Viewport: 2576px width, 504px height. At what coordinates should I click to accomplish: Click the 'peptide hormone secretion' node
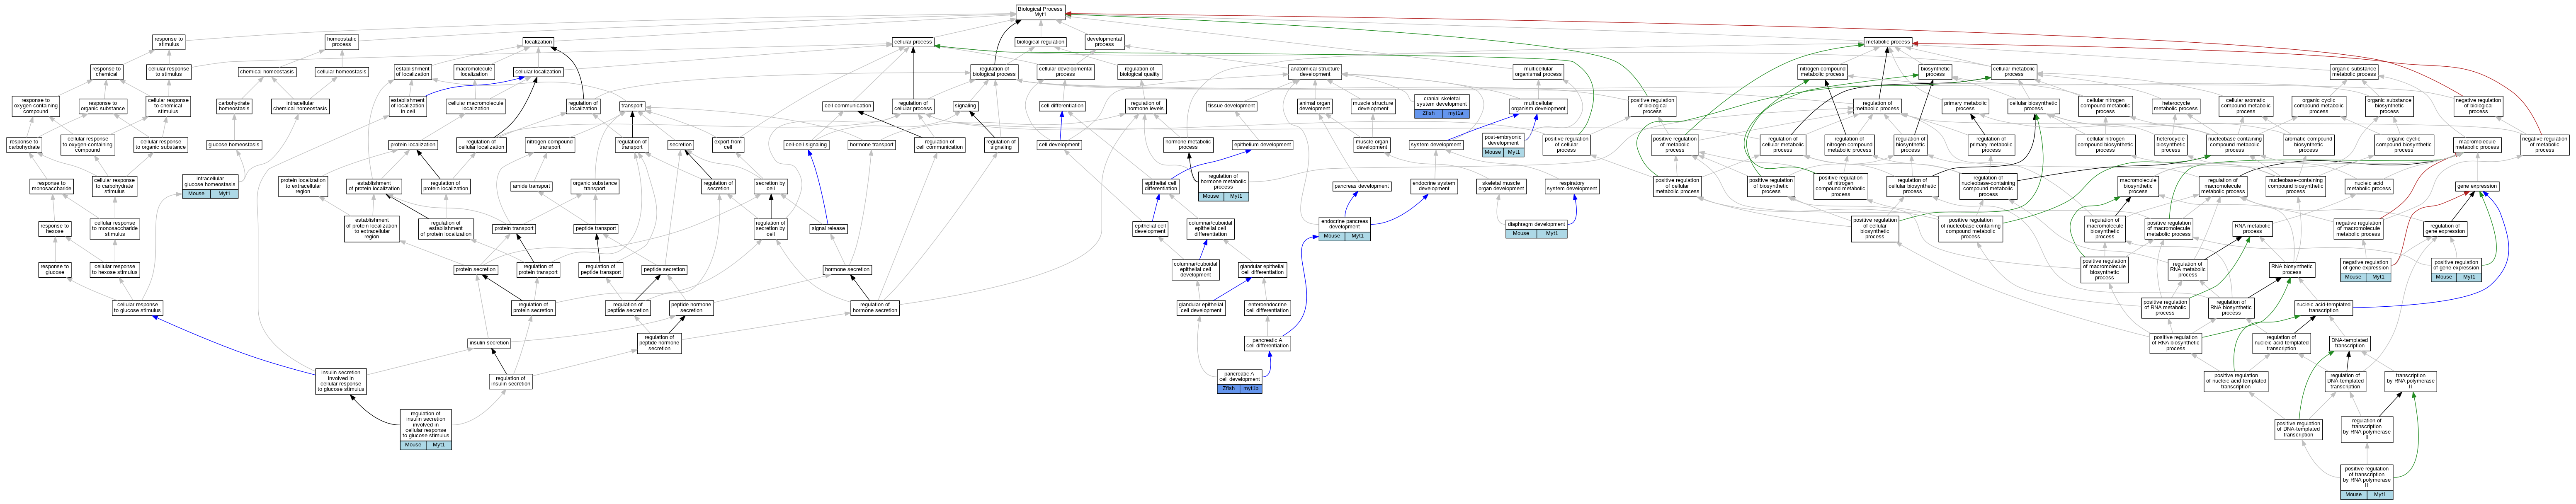pyautogui.click(x=691, y=307)
